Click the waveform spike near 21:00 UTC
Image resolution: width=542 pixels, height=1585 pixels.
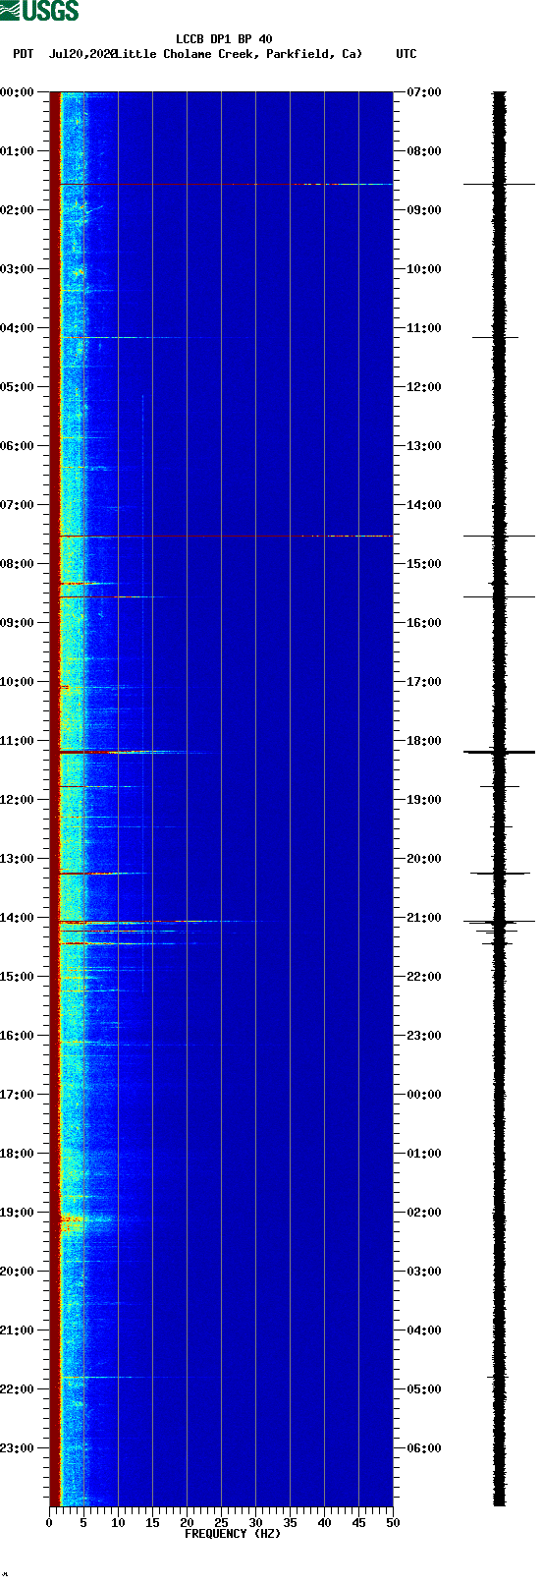click(499, 922)
